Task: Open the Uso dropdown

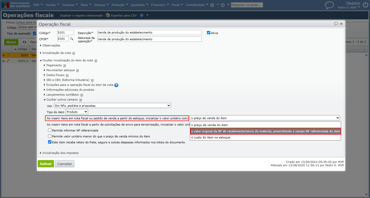Action: (112, 105)
